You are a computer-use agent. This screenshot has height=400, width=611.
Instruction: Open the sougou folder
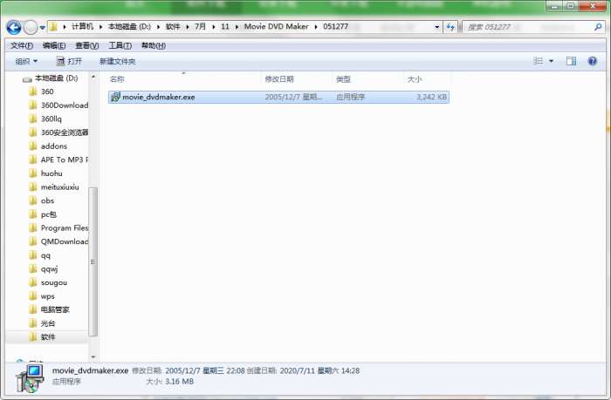48,282
